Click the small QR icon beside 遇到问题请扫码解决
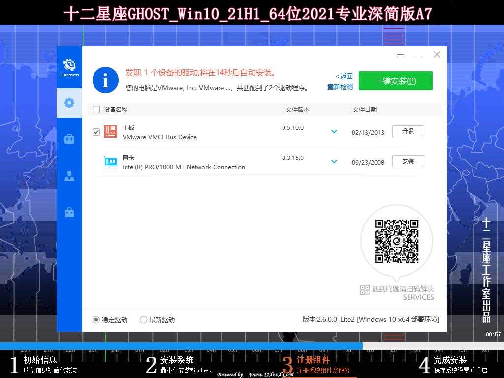Viewport: 504px width, 378px height. click(365, 290)
